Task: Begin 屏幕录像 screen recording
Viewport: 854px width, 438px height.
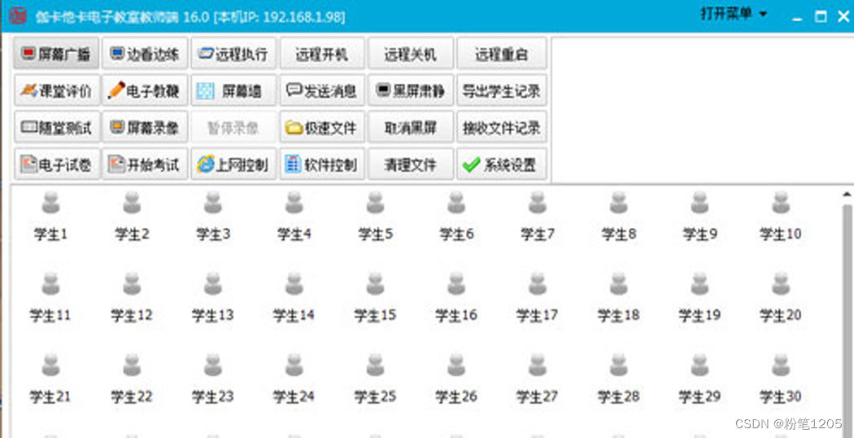Action: coord(145,127)
